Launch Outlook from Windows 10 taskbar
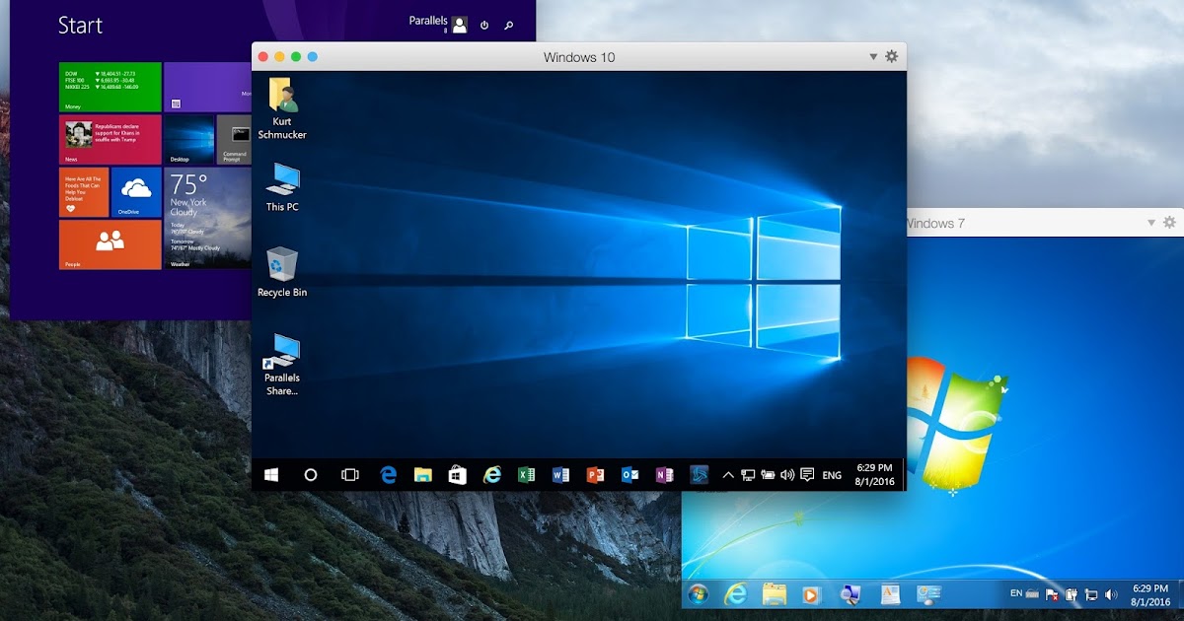Viewport: 1184px width, 621px height. [629, 475]
